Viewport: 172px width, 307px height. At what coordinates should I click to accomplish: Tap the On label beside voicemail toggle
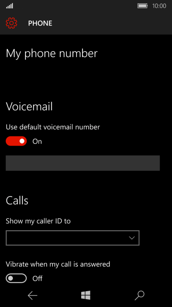[x=37, y=141]
